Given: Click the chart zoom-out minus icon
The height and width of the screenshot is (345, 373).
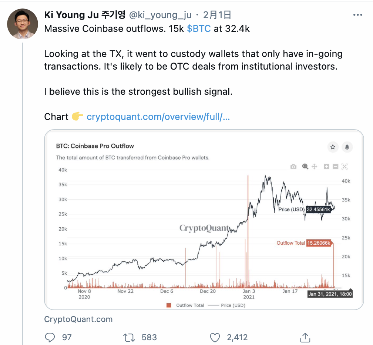Looking at the screenshot, I should tap(335, 167).
